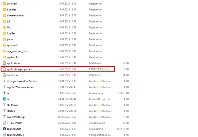The image size is (198, 137).
Task: Click the sc application (Anwendung) icon
Action: tap(4, 93)
